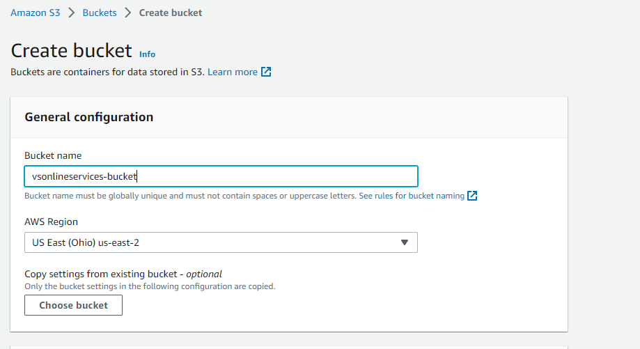Expand the US East (Ohio) us-east-2 dropdown
This screenshot has width=640, height=349.
(221, 242)
